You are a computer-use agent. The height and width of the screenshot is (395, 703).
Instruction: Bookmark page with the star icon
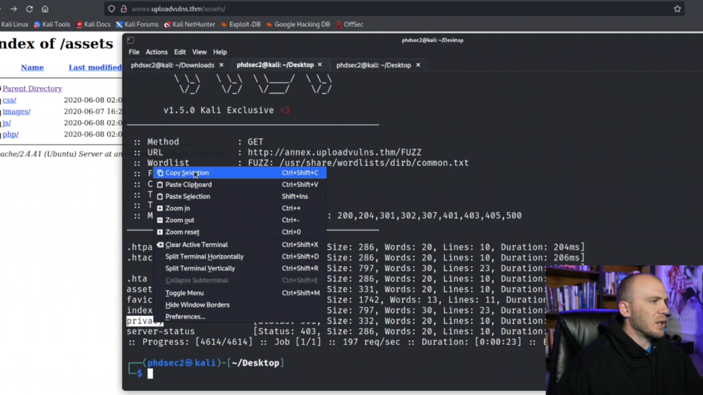677,9
